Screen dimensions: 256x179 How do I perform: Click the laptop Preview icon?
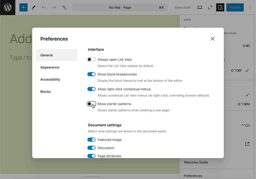pos(200,7)
